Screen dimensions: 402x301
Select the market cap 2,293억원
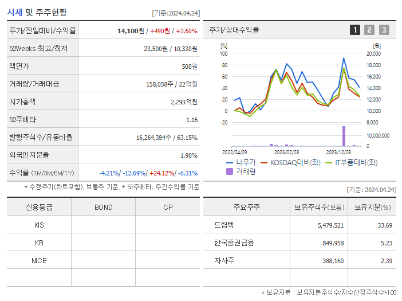click(x=184, y=102)
